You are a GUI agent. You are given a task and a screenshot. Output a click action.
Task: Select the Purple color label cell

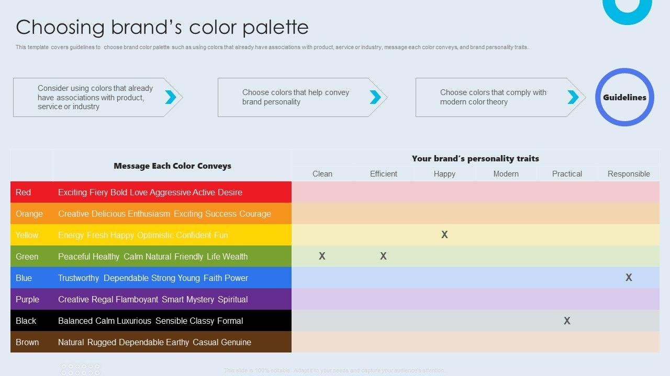27,299
